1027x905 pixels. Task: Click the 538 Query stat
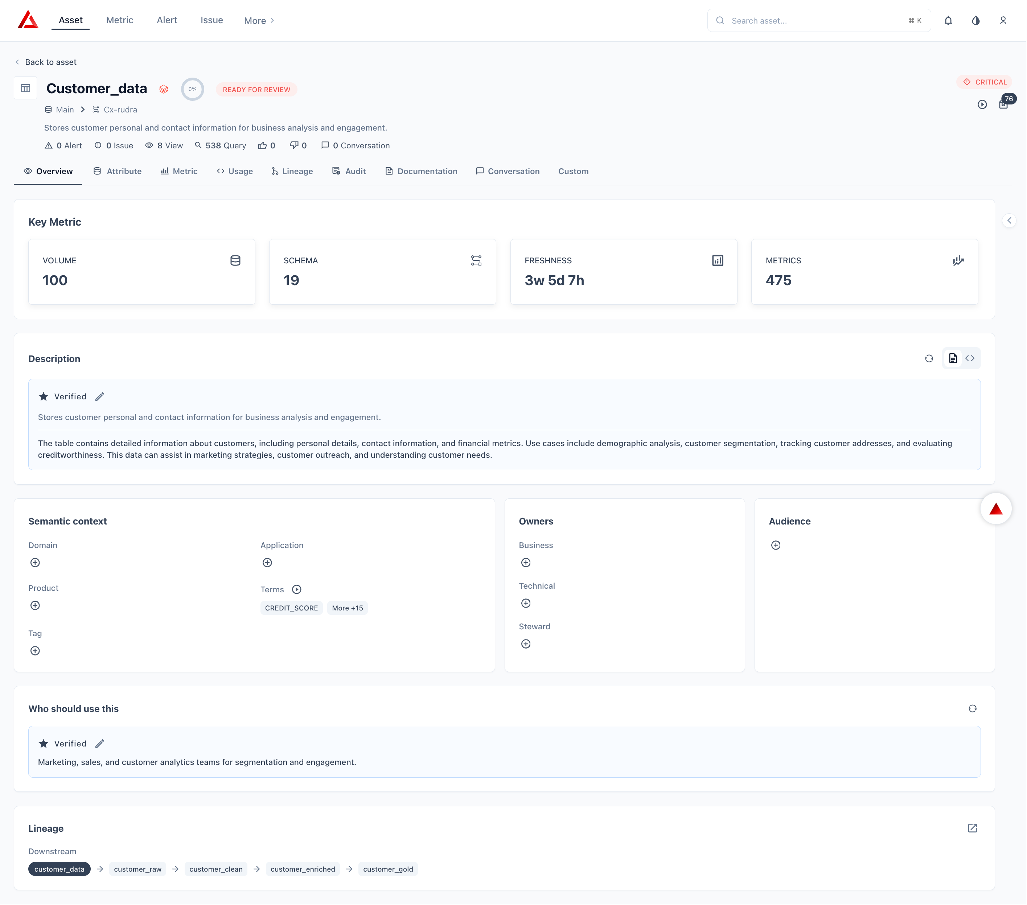coord(221,146)
